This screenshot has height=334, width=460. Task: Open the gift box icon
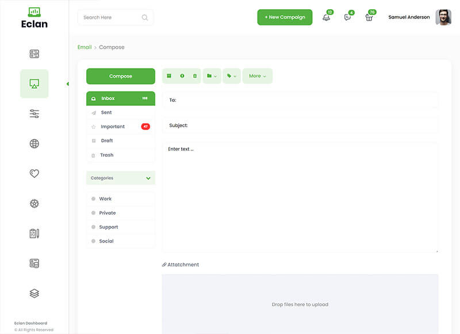(x=369, y=17)
